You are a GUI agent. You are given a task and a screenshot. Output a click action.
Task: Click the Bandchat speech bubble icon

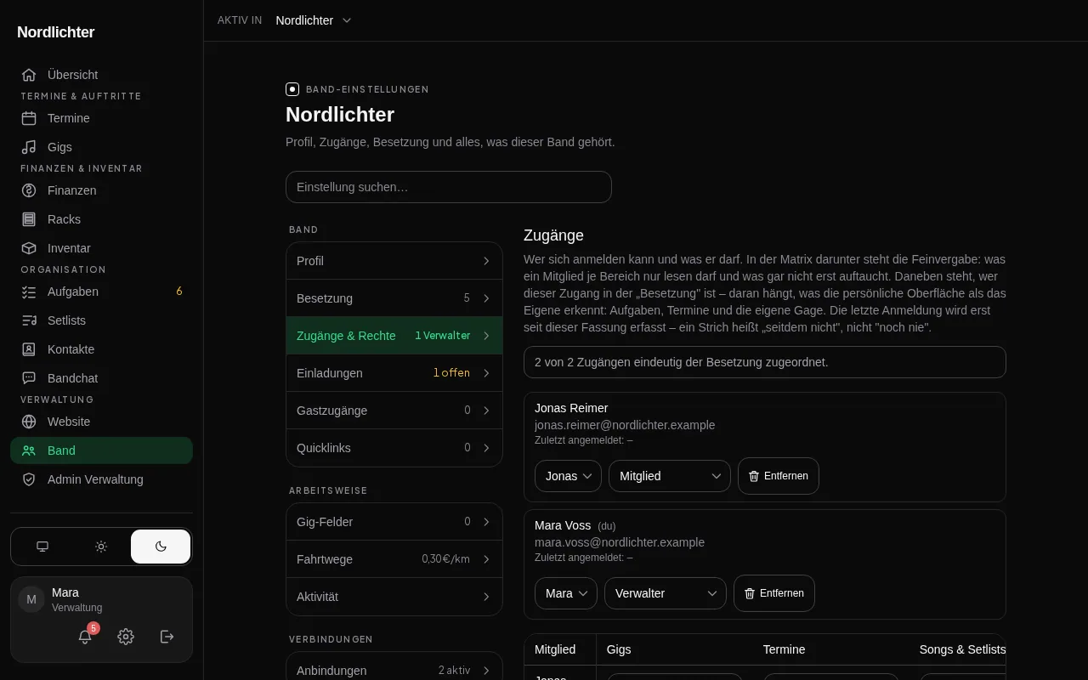[x=29, y=378]
